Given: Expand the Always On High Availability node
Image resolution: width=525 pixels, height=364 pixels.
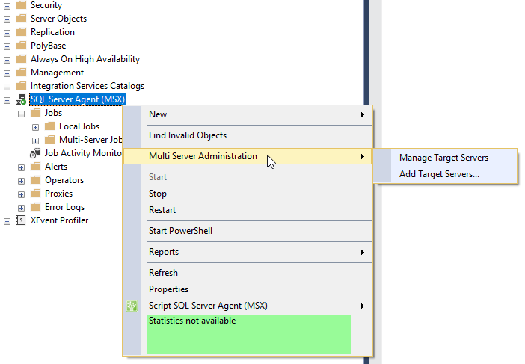Looking at the screenshot, I should 7,60.
